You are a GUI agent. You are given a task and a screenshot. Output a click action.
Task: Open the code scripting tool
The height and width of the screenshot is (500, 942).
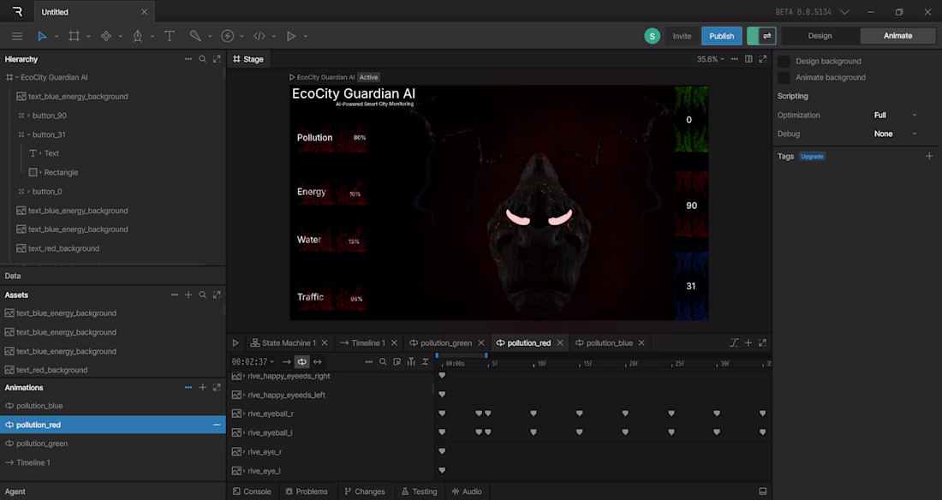coord(259,36)
